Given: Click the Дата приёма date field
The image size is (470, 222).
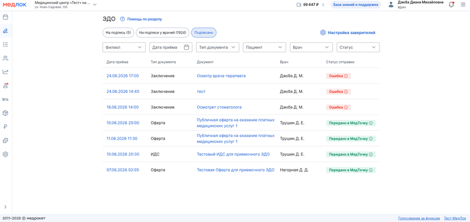Looking at the screenshot, I should (x=171, y=48).
